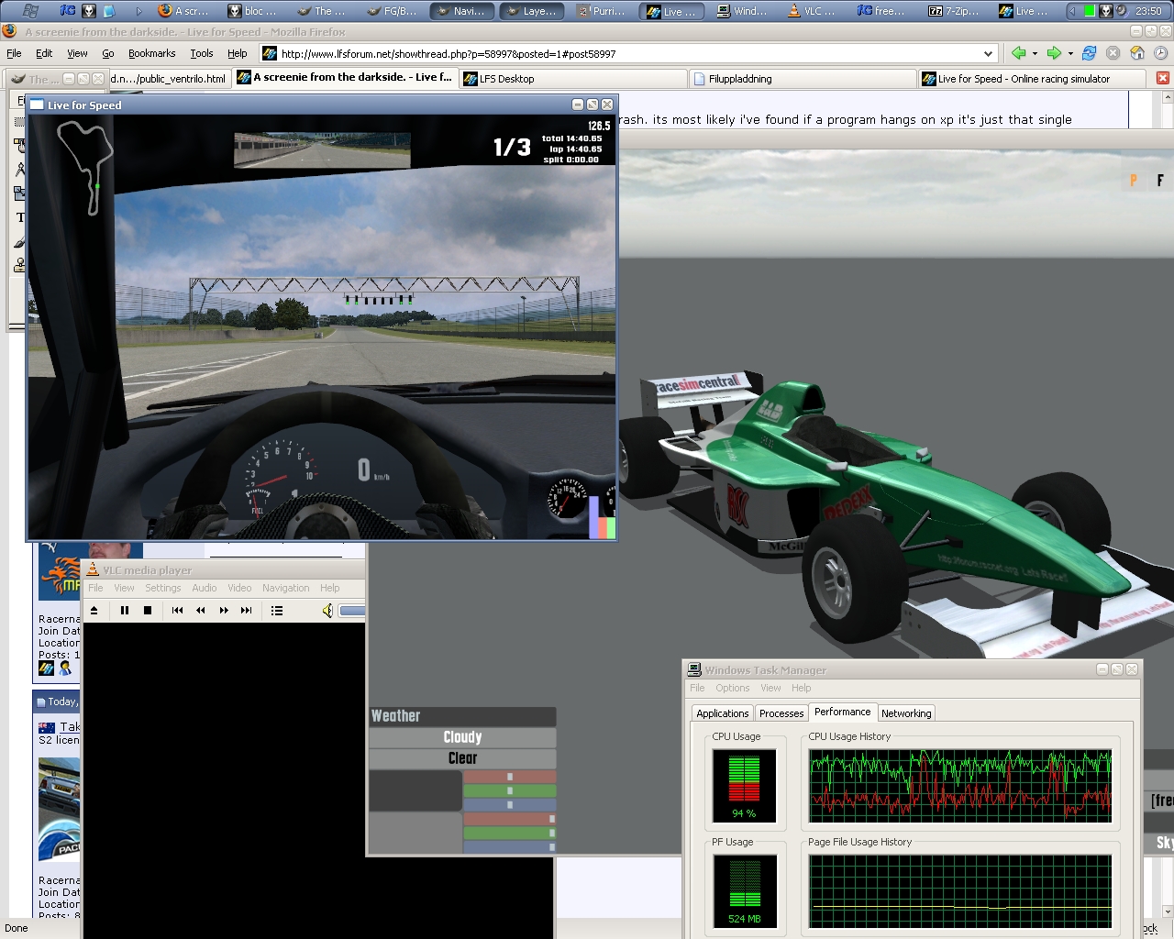Go back in Firefox
The image size is (1174, 939).
[x=1018, y=53]
